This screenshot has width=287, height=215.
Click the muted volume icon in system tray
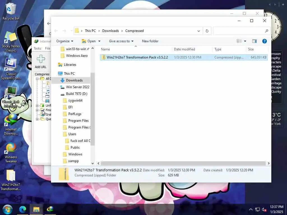tap(264, 209)
